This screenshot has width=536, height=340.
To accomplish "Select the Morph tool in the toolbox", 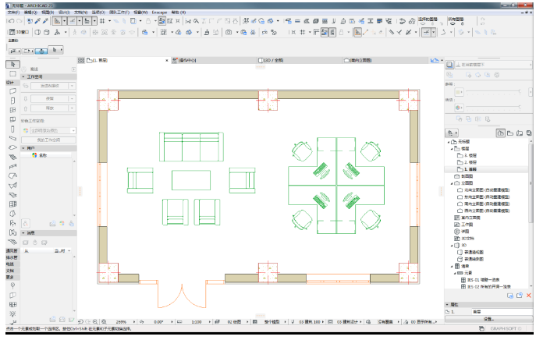I will click(12, 214).
